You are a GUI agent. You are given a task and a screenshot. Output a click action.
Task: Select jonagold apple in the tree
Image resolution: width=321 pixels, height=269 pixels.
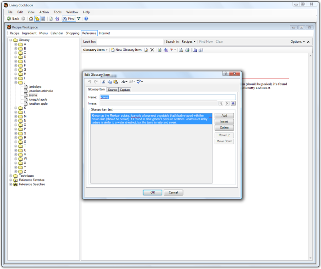38,99
